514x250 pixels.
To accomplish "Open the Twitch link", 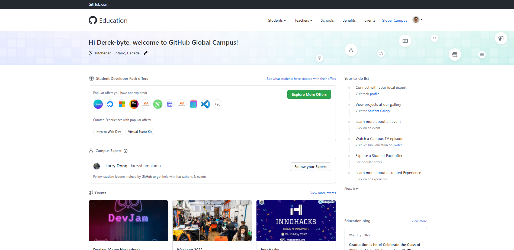I will pos(398,145).
